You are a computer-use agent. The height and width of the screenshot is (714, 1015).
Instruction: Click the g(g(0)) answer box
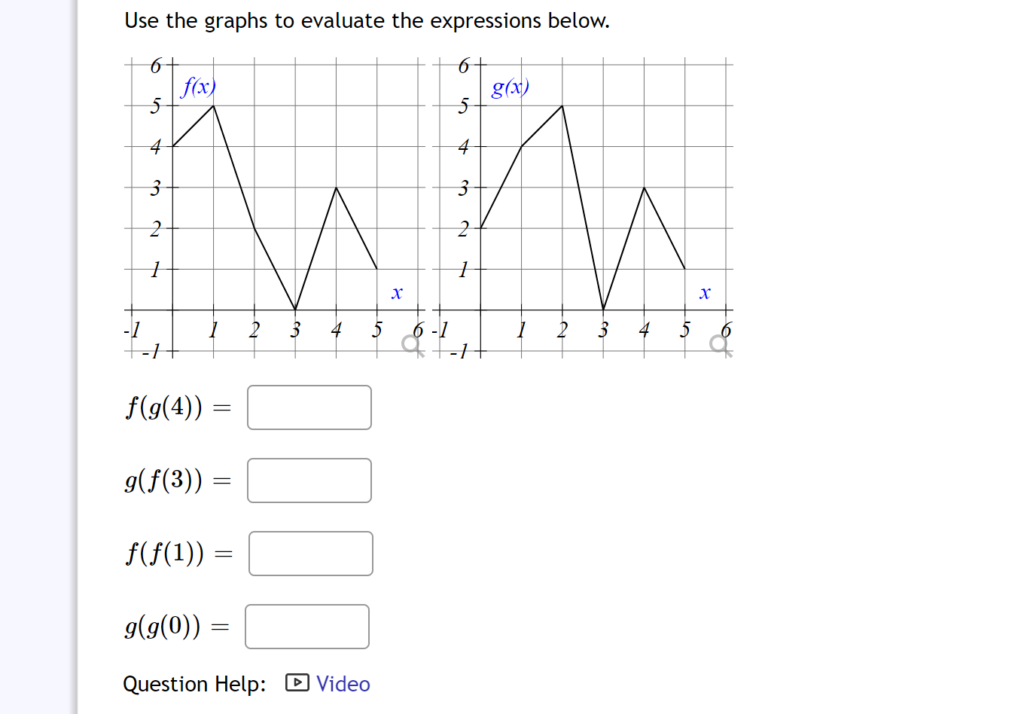pos(306,626)
